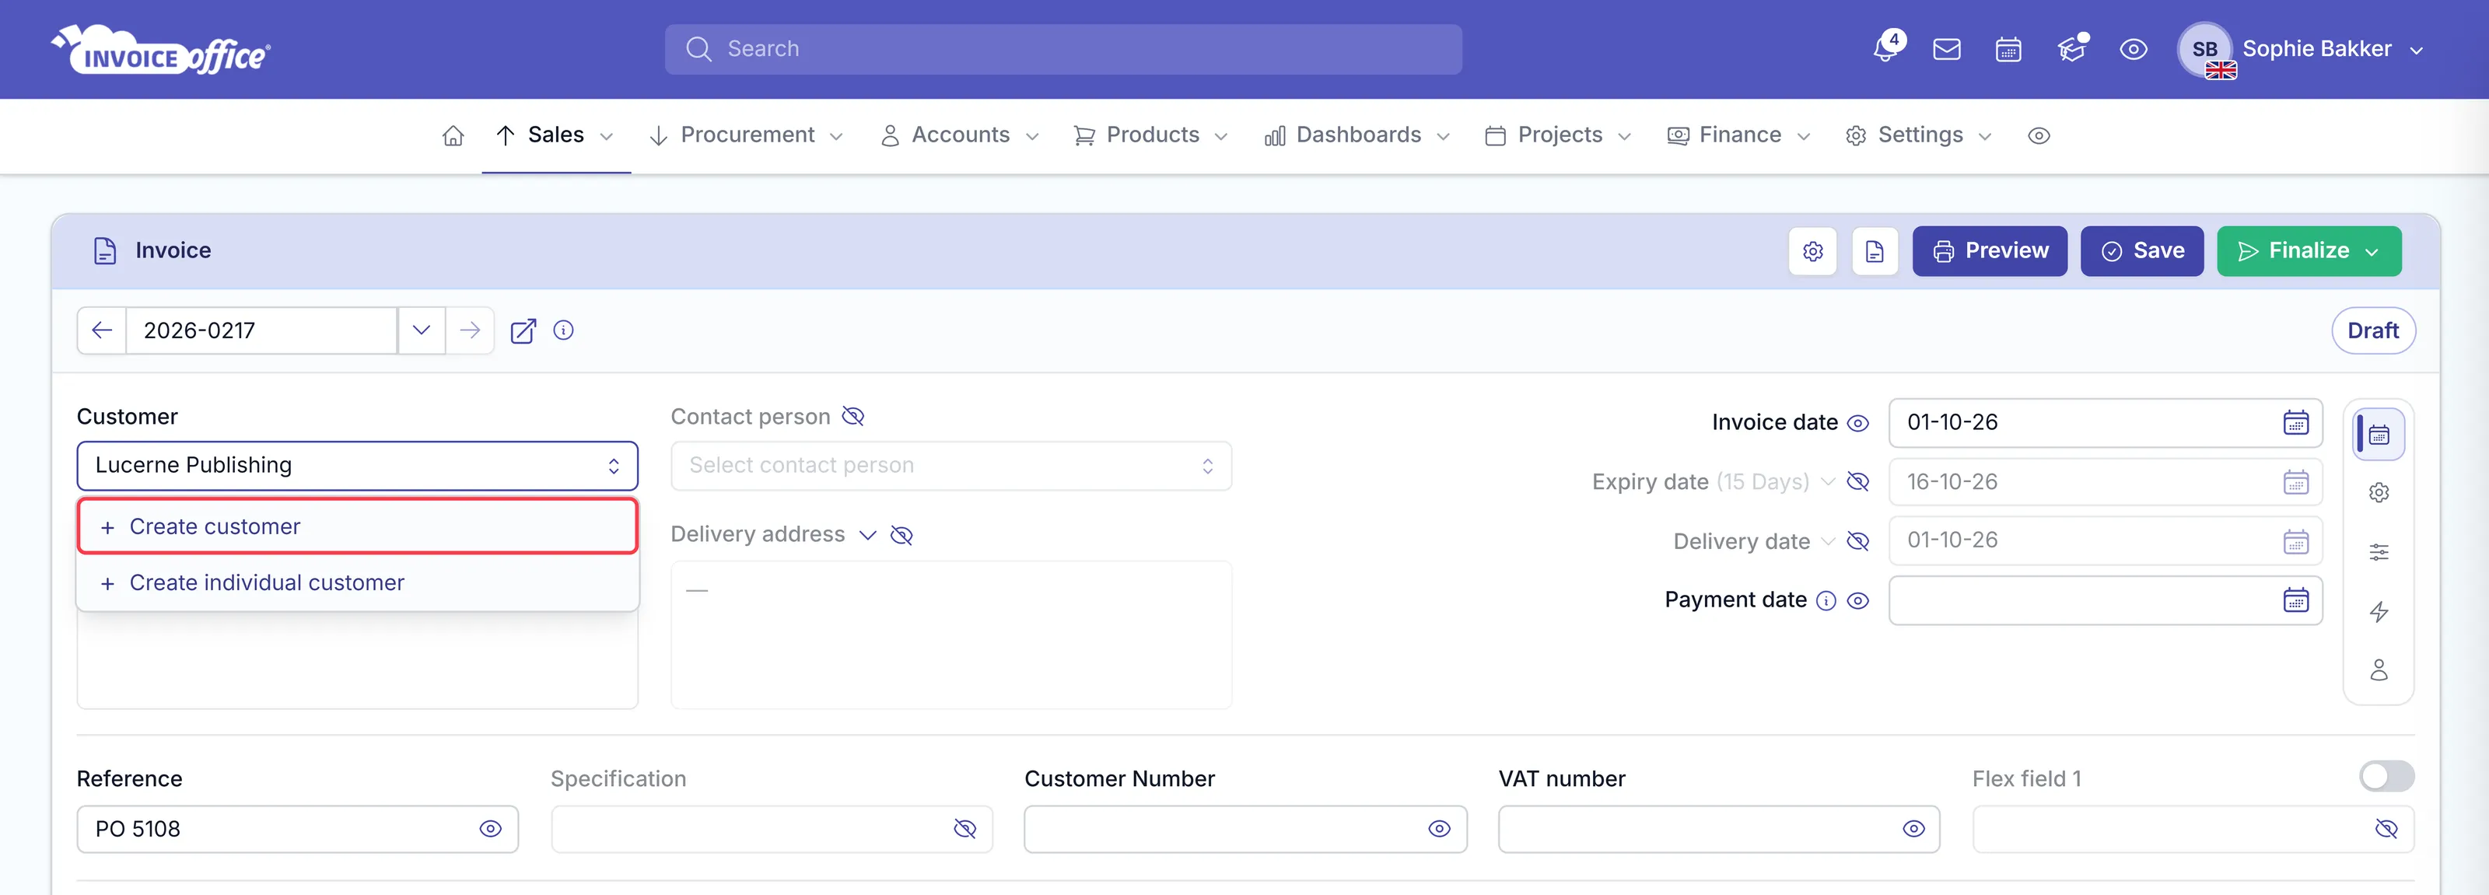Screen dimensions: 2489x895
Task: Go to next invoice arrow
Action: tap(470, 331)
